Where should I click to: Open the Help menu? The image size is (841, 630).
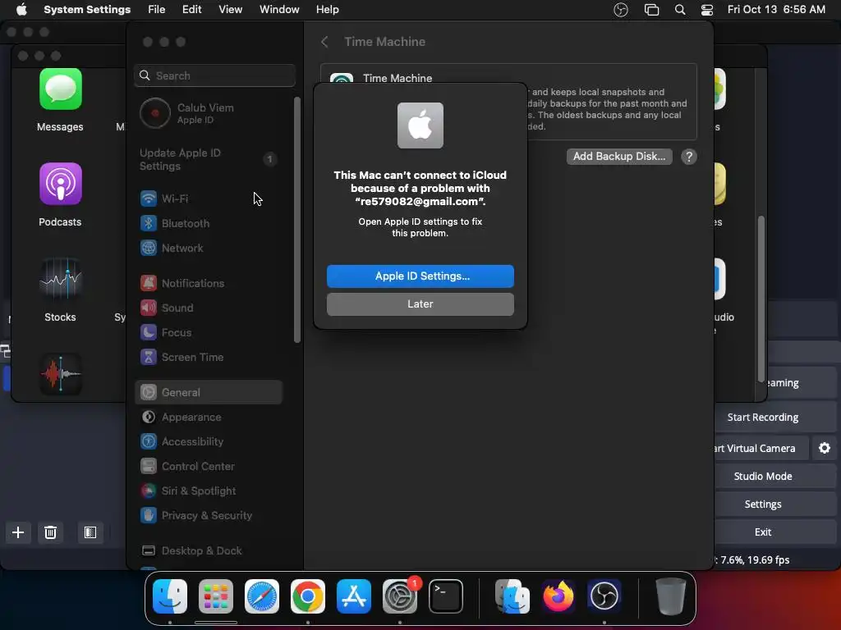coord(327,10)
